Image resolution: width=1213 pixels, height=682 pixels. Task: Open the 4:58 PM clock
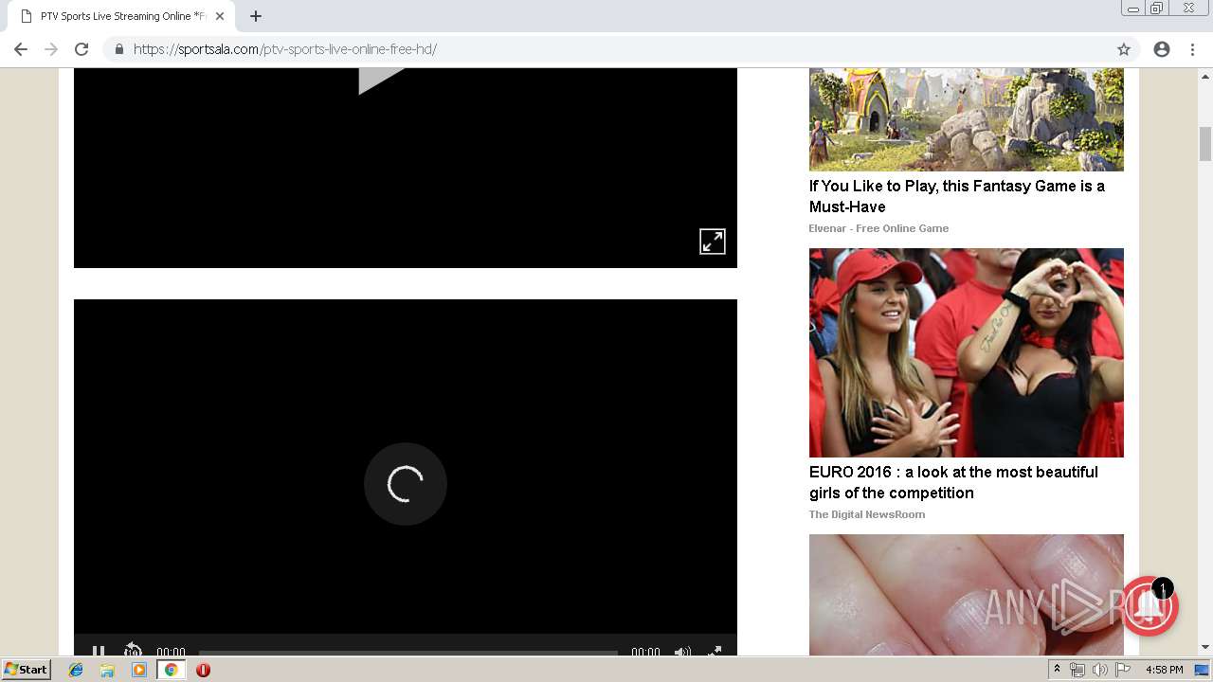point(1164,670)
